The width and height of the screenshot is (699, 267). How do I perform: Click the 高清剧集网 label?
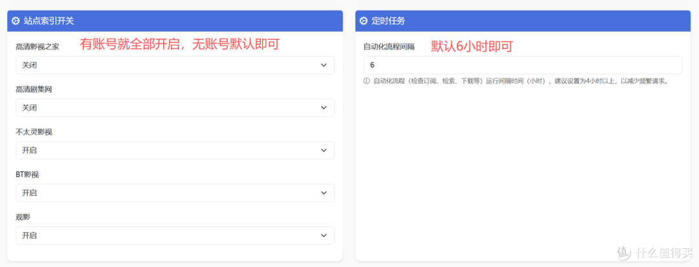34,89
